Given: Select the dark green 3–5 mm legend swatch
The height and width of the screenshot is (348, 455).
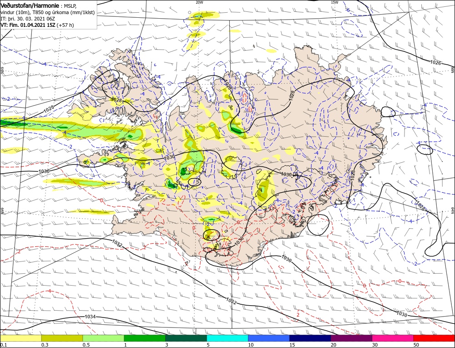Looking at the screenshot, I should point(186,338).
